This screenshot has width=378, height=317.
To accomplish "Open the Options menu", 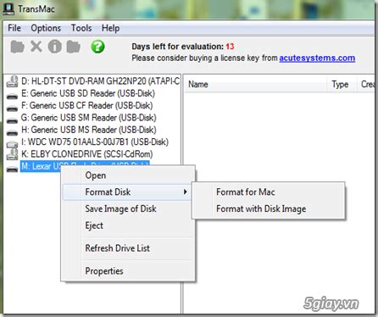I will [x=46, y=28].
